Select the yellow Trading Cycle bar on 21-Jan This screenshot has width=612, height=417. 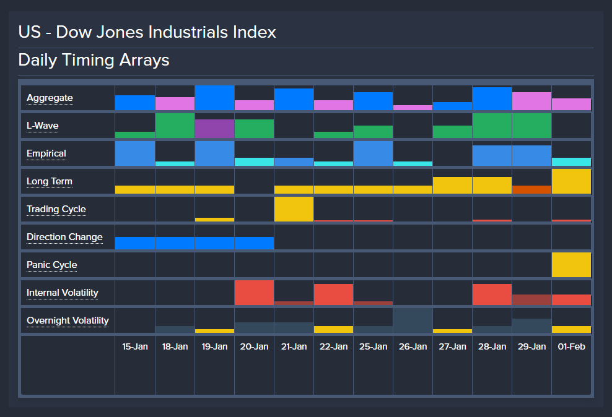(294, 209)
